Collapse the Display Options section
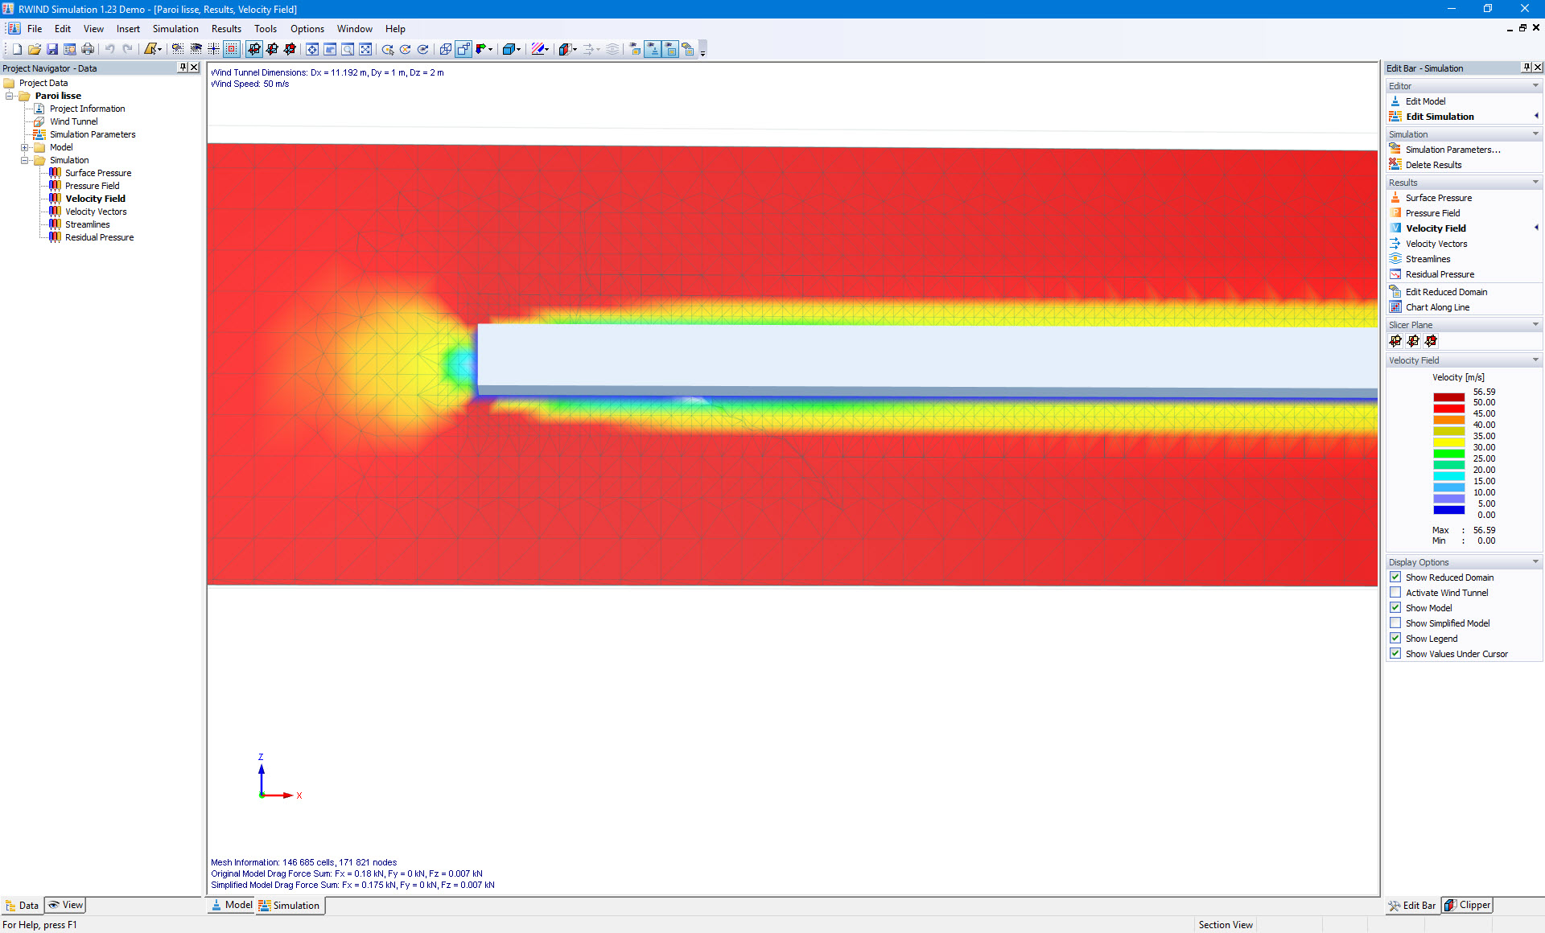 click(1535, 561)
